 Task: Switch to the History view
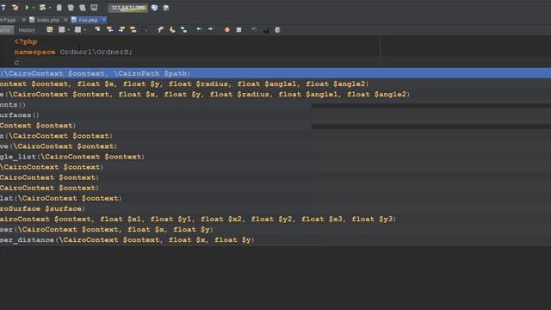27,30
